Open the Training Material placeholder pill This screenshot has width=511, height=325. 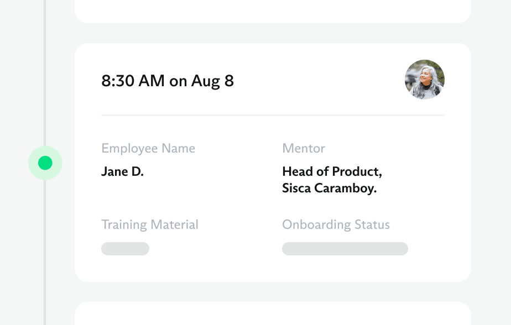click(125, 249)
